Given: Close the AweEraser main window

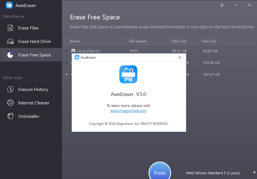Looking at the screenshot, I should tap(249, 5).
